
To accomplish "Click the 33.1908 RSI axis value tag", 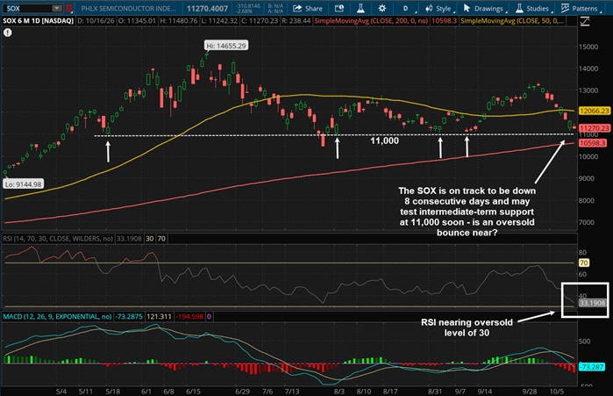I will point(592,303).
